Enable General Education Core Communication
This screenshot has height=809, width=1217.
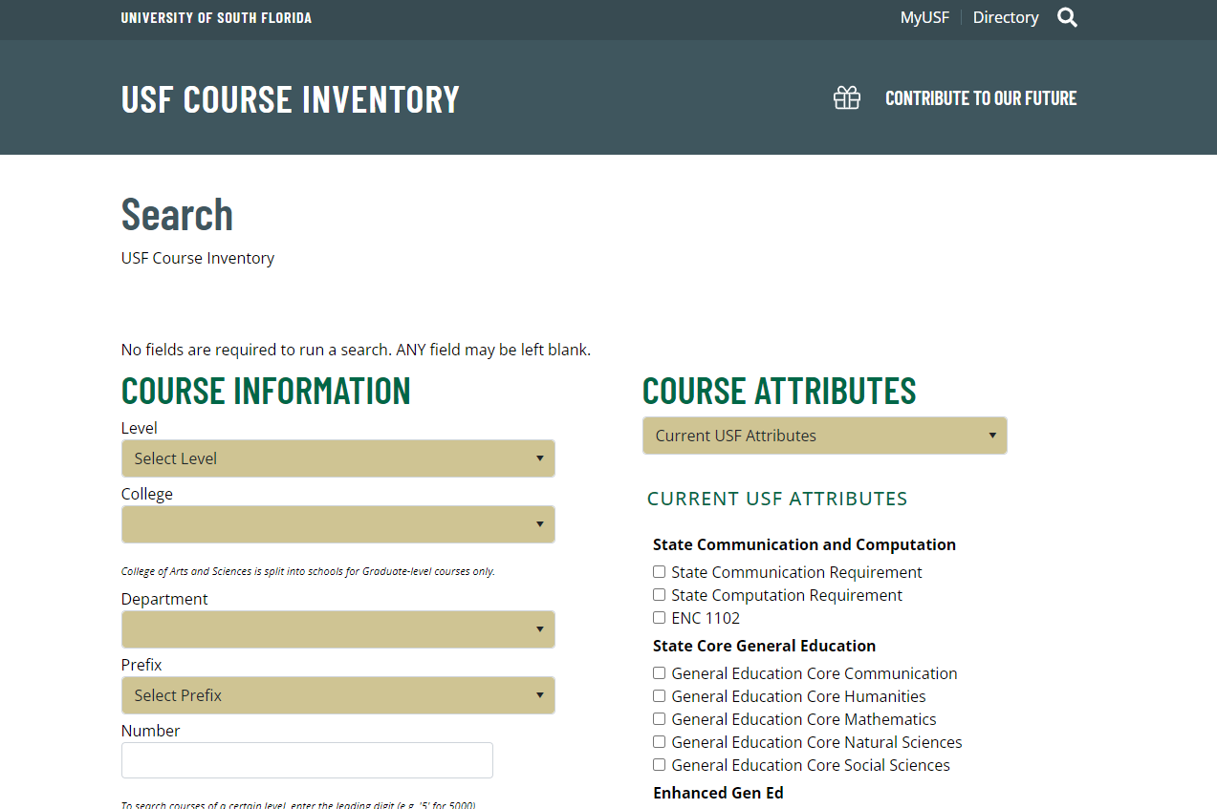[x=659, y=673]
